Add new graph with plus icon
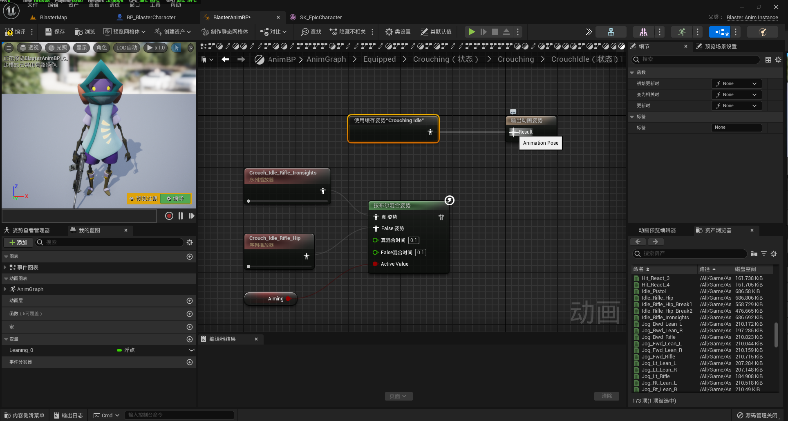 click(190, 257)
